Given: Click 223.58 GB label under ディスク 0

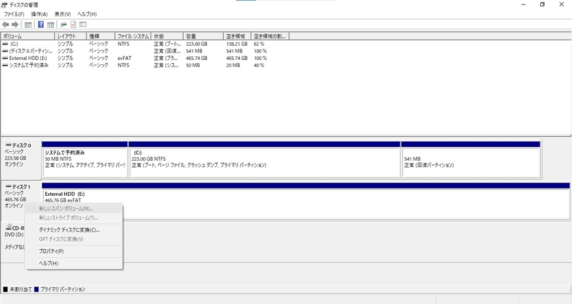Looking at the screenshot, I should (x=15, y=158).
